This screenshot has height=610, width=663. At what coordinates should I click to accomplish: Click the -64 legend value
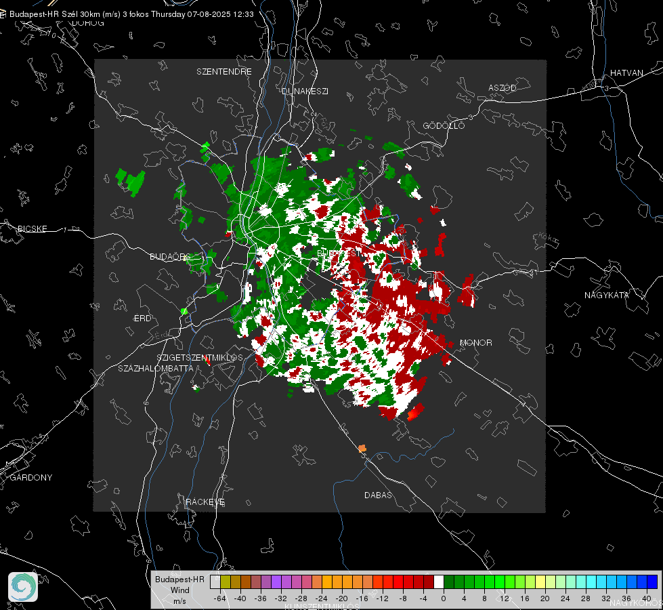220,598
